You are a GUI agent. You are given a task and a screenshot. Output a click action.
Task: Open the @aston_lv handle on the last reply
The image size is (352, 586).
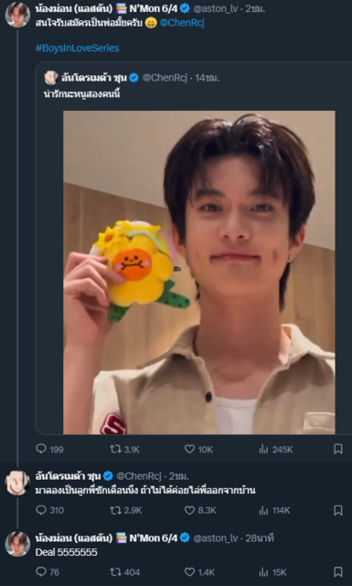215,538
